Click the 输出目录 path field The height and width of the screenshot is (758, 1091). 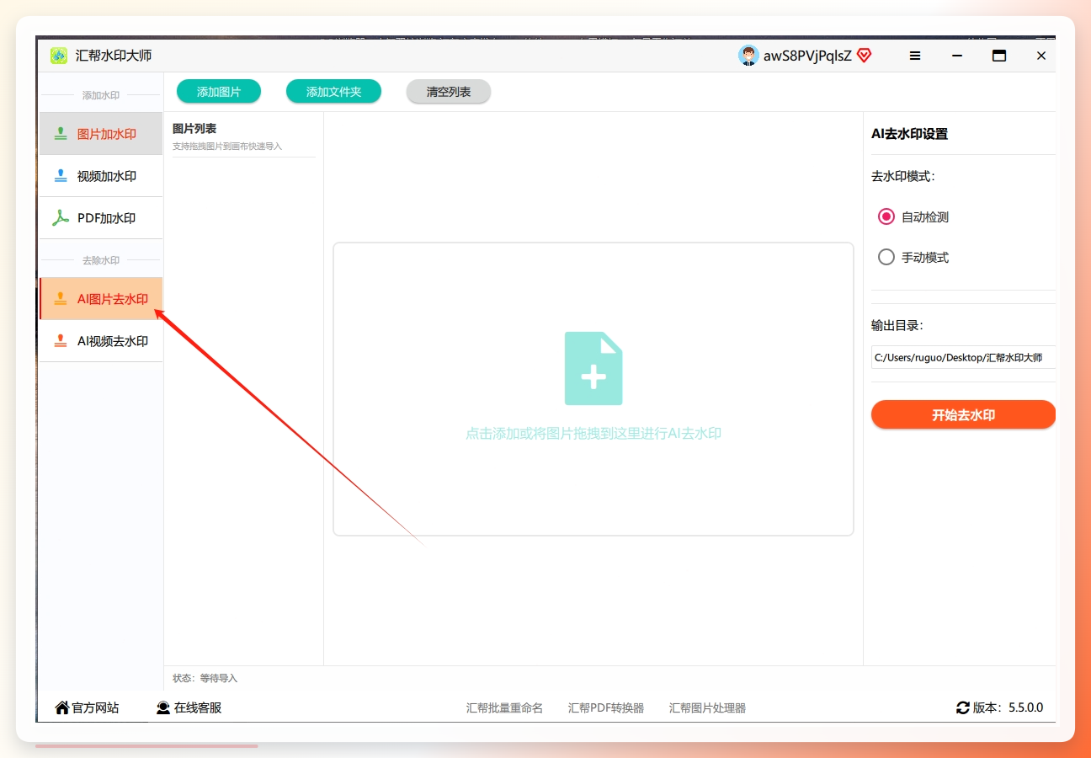tap(963, 357)
